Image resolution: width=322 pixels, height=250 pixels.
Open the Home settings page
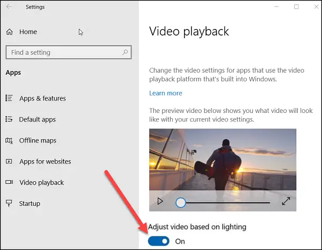pos(28,32)
